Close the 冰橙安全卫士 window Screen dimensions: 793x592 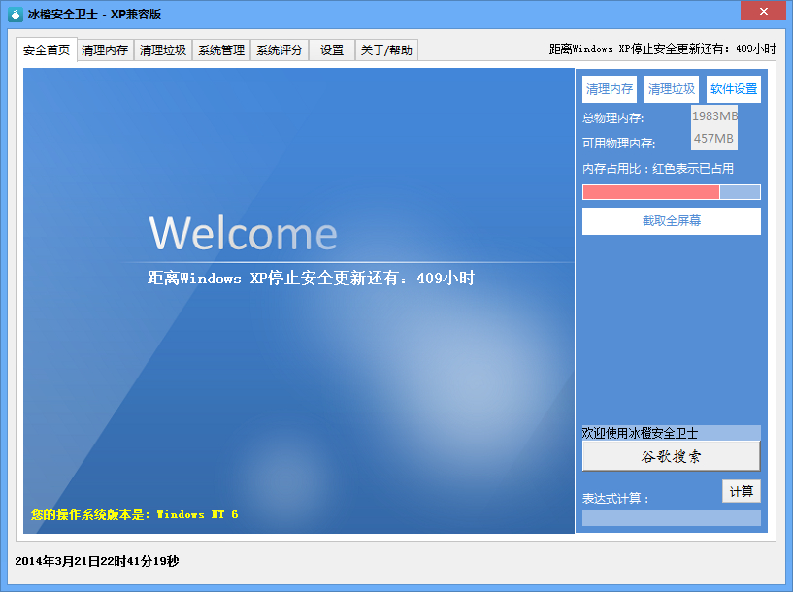tap(763, 11)
